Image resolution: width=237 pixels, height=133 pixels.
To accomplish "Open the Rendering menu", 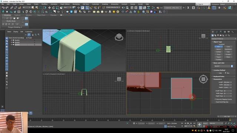I will (x=76, y=4).
